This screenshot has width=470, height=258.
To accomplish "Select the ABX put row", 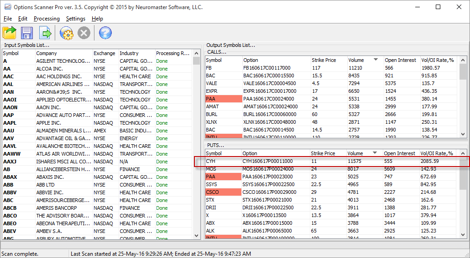I will (332, 223).
